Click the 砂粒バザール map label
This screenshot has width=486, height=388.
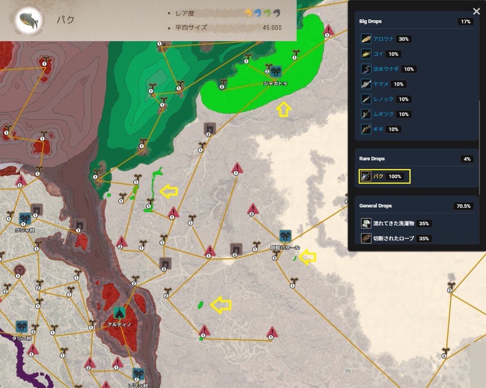point(285,247)
